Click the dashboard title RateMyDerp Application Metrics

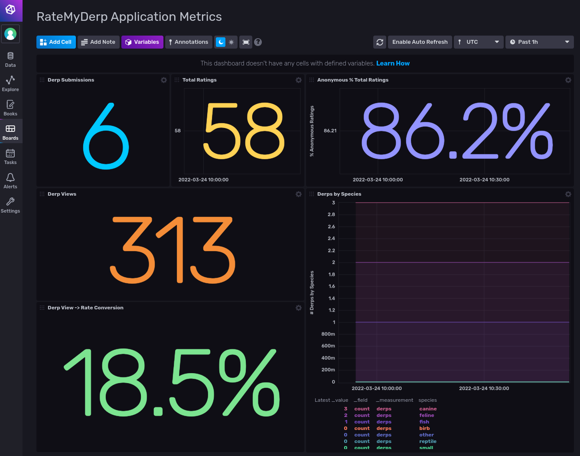pos(129,16)
